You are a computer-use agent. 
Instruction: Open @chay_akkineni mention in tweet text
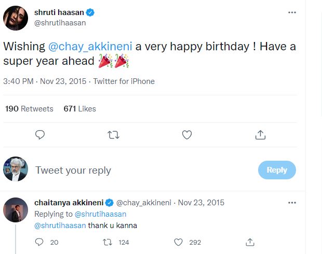pos(90,46)
